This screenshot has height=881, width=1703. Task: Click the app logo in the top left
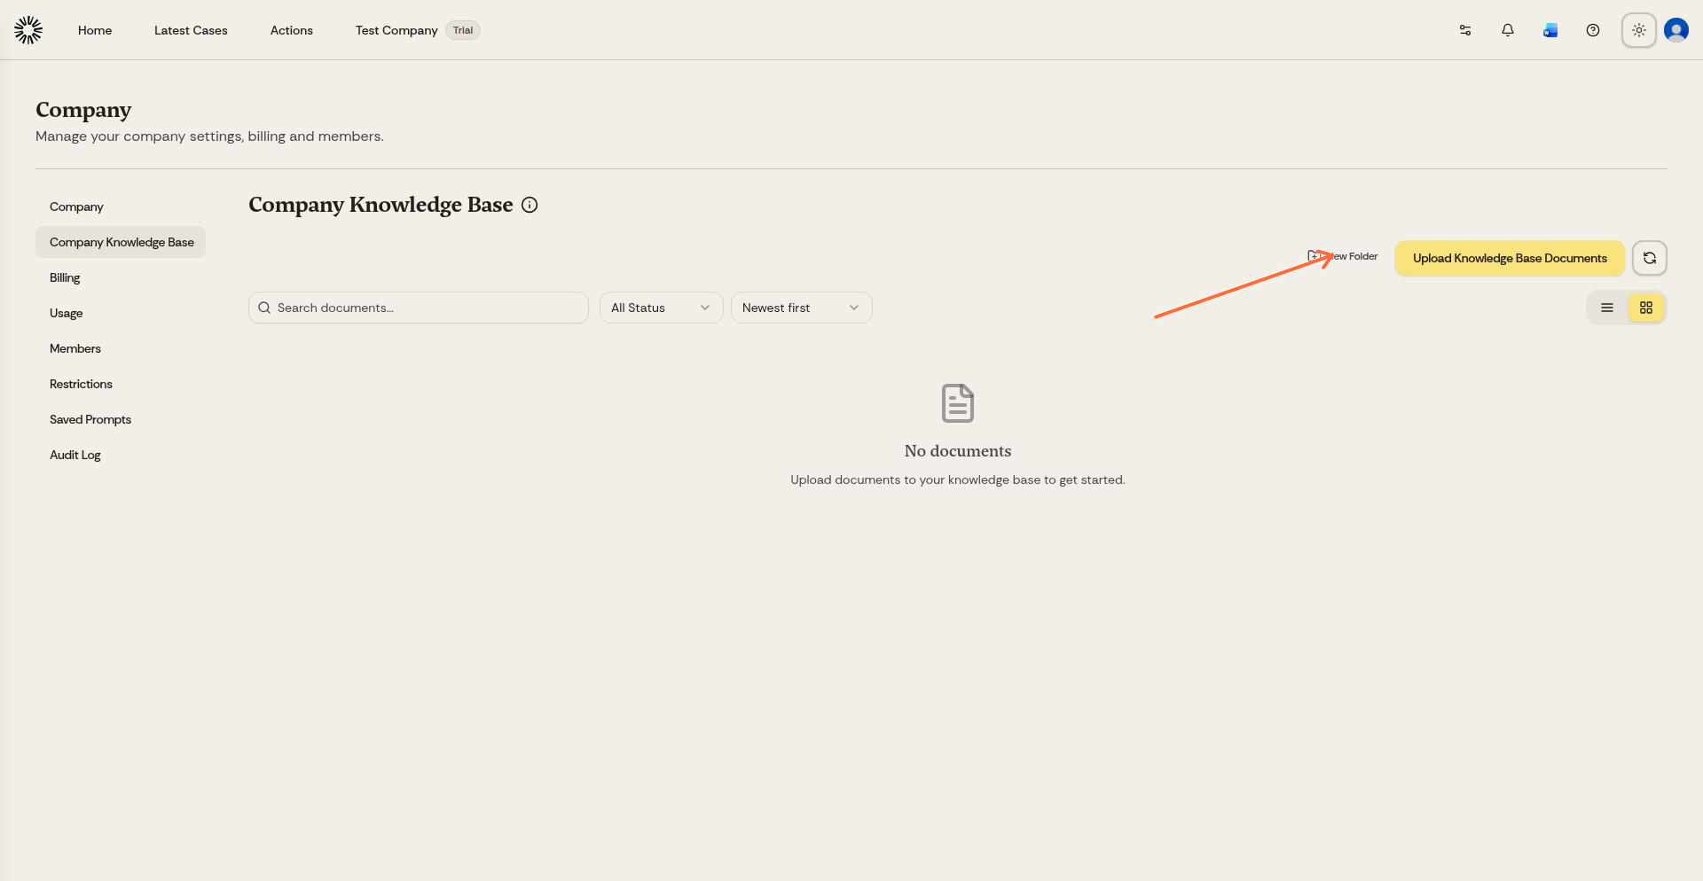coord(28,30)
